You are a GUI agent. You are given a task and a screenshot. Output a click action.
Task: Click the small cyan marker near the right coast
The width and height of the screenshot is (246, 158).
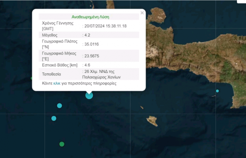pyautogui.click(x=217, y=91)
